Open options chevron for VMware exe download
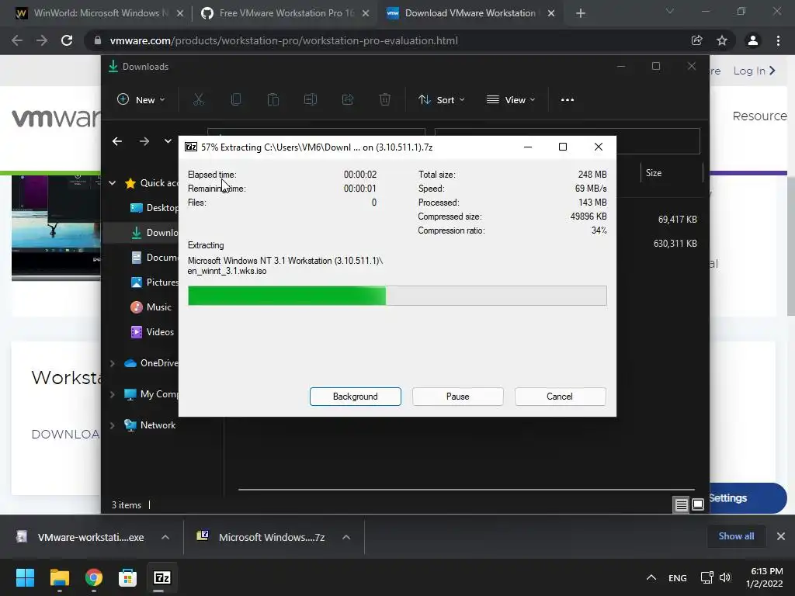Screen dimensions: 795x596 tap(165, 537)
